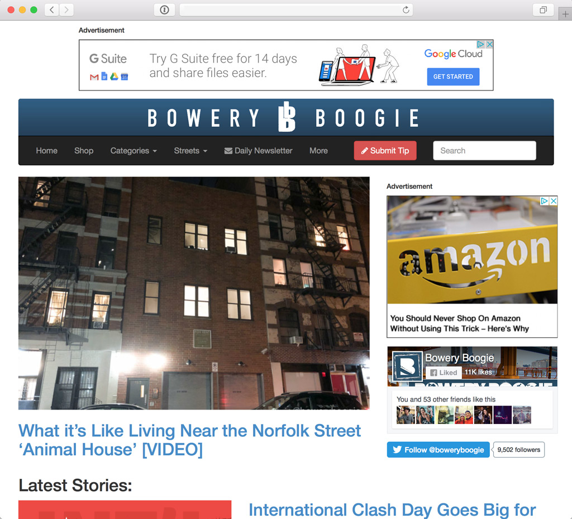Reload the page with the refresh icon
Image resolution: width=572 pixels, height=519 pixels.
pyautogui.click(x=406, y=10)
